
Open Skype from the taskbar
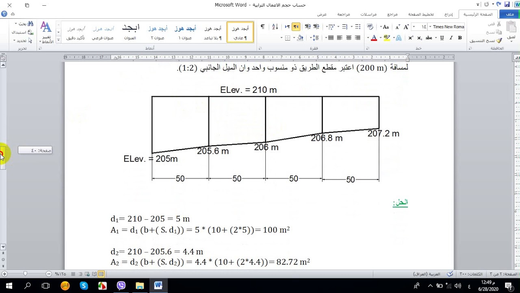pos(84,285)
